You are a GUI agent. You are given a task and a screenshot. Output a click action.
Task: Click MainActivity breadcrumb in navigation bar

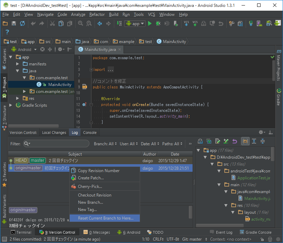(172, 42)
